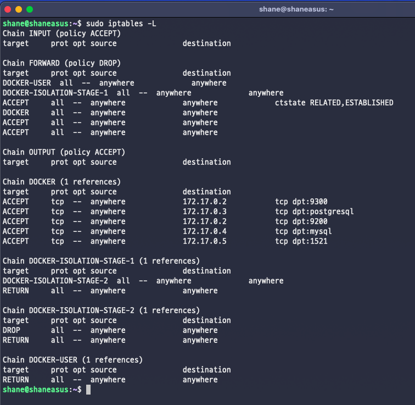
Task: Click the destination IP 172.17.0.5
Action: (x=205, y=241)
